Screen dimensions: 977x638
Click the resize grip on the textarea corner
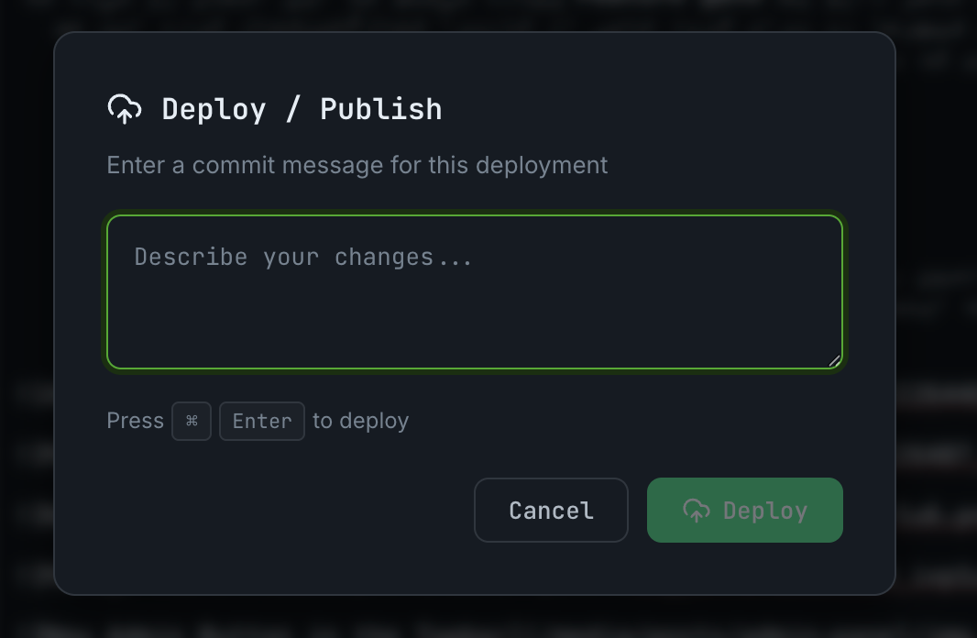pyautogui.click(x=832, y=361)
